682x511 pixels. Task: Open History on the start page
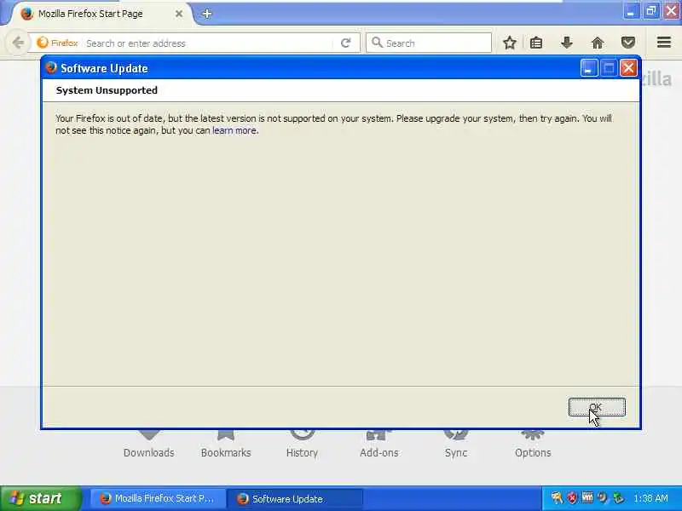(x=303, y=445)
